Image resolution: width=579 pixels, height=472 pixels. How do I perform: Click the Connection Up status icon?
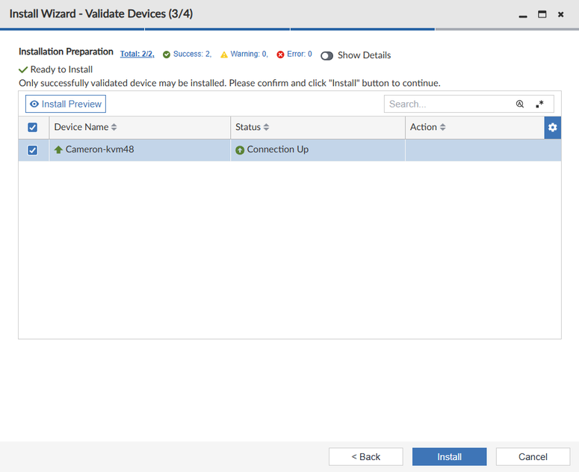tap(240, 150)
